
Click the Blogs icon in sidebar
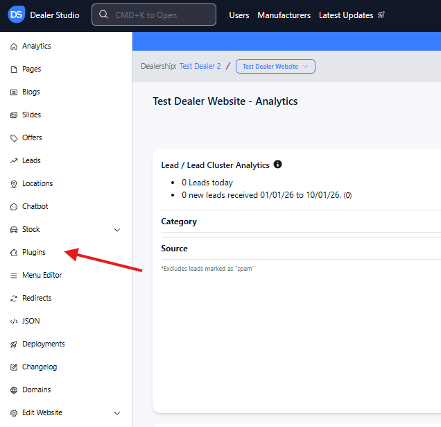point(14,92)
